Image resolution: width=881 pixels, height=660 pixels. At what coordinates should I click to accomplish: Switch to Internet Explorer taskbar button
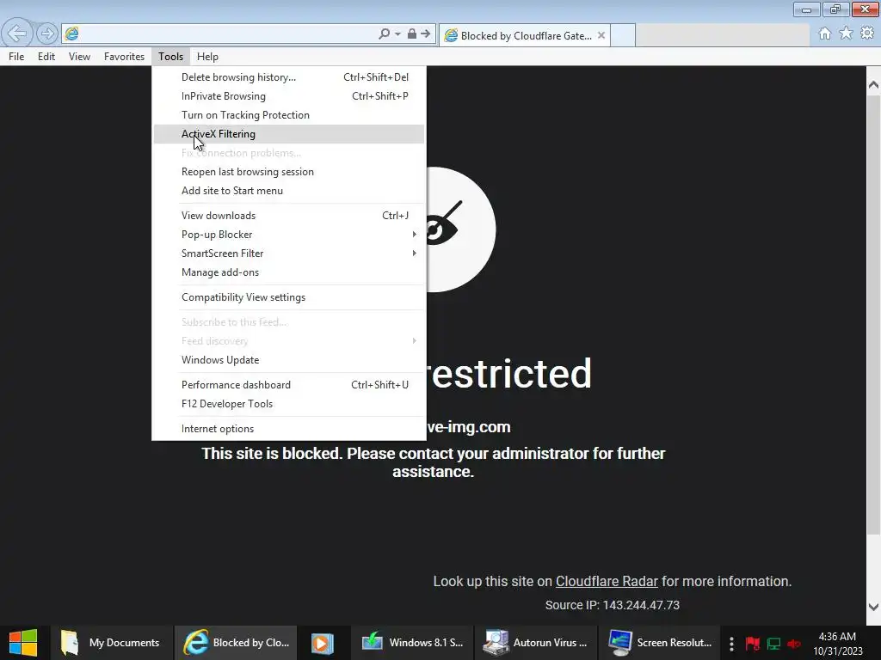click(x=236, y=643)
